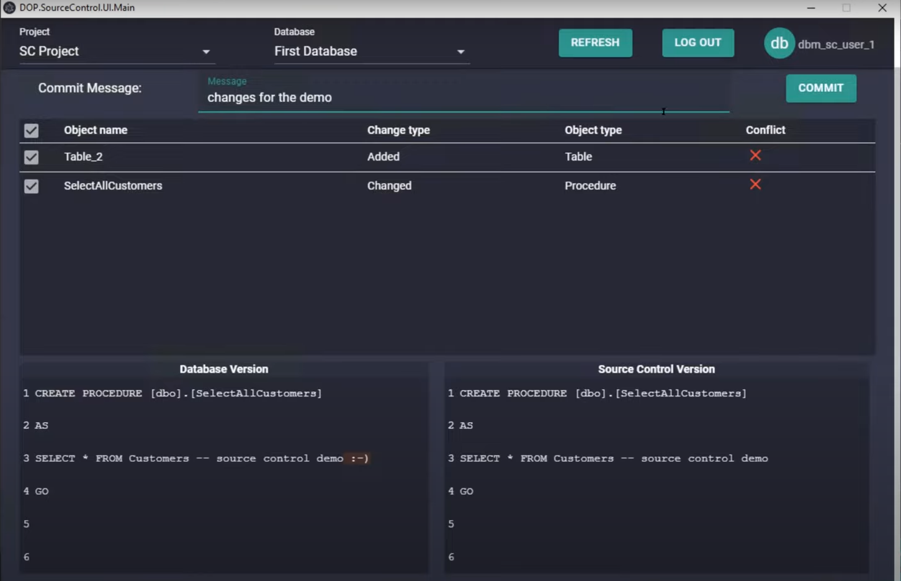
Task: Click the LOG OUT button
Action: [697, 43]
